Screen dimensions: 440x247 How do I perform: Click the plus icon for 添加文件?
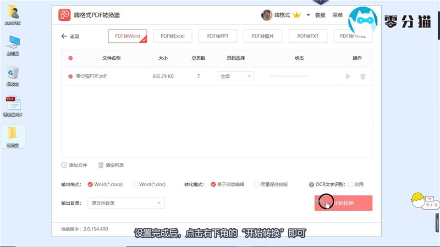64,165
